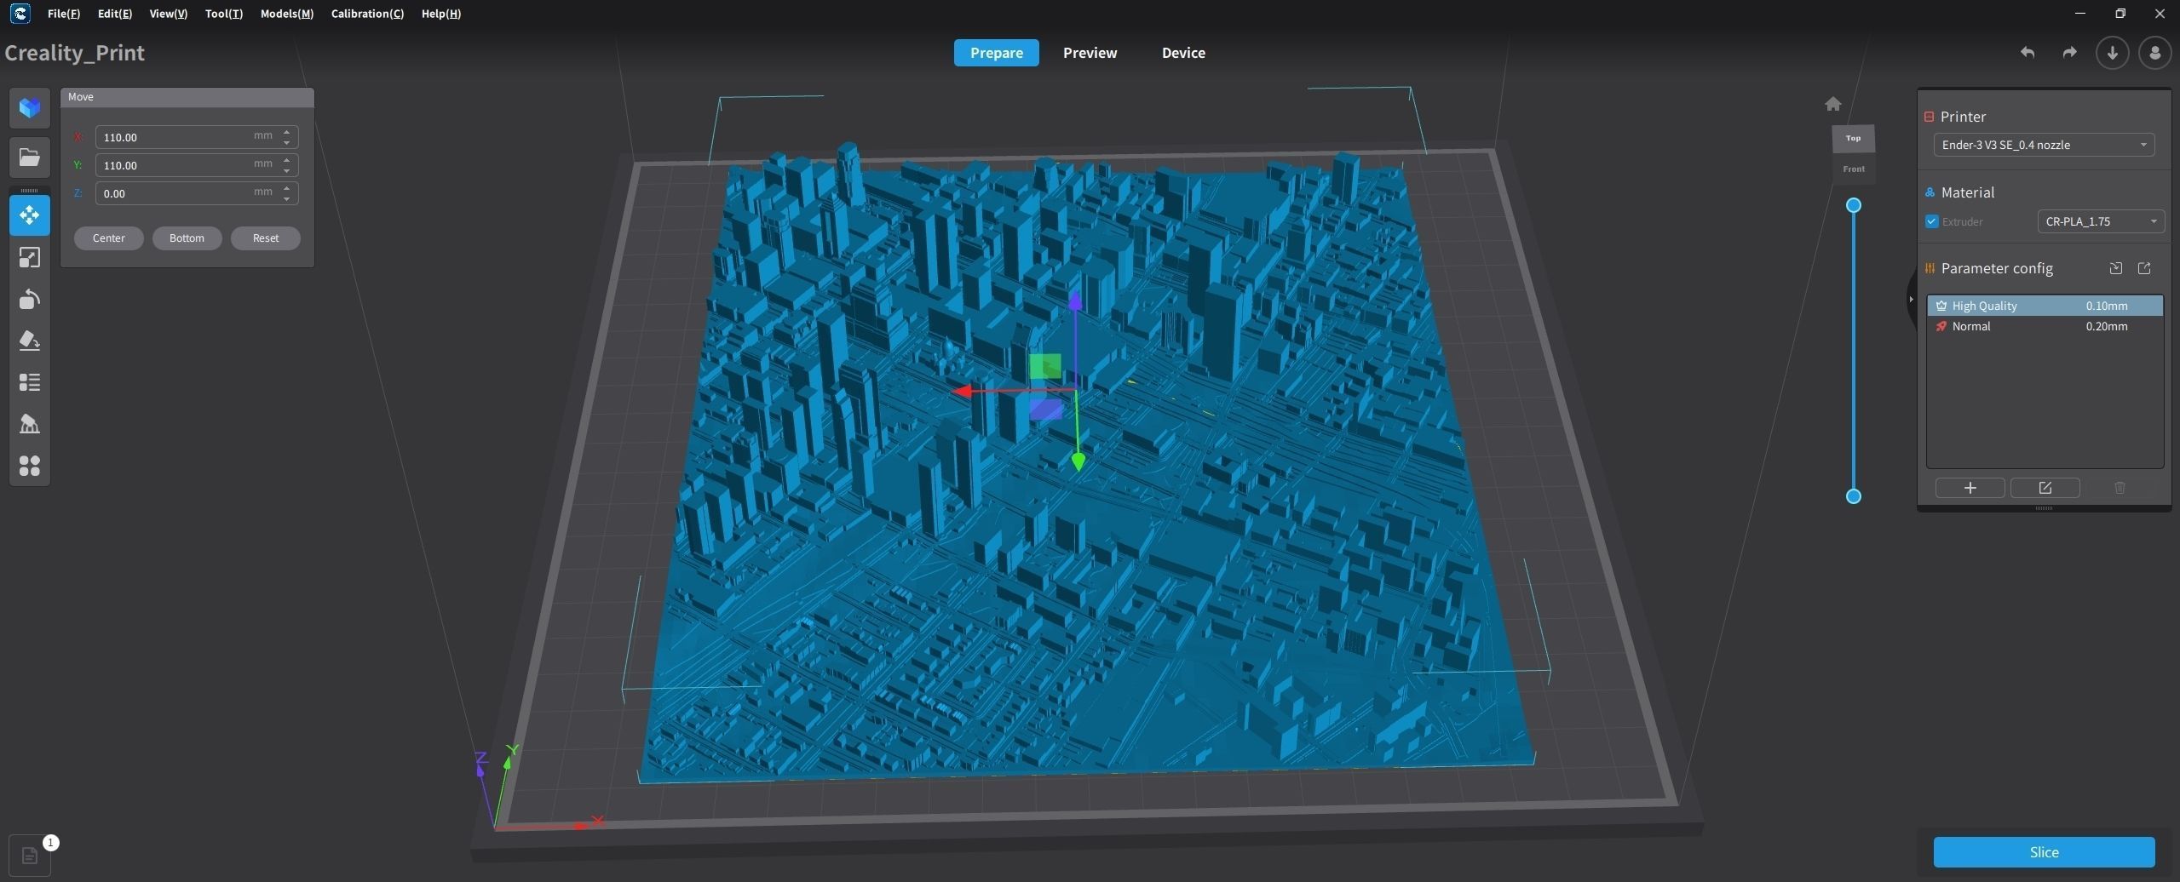
Task: Increase Y value with the up stepper
Action: [287, 160]
